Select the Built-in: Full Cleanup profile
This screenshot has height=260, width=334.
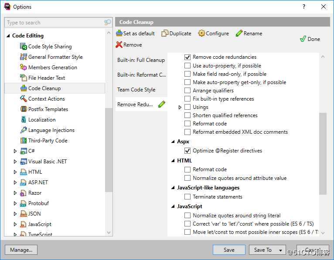pyautogui.click(x=141, y=60)
